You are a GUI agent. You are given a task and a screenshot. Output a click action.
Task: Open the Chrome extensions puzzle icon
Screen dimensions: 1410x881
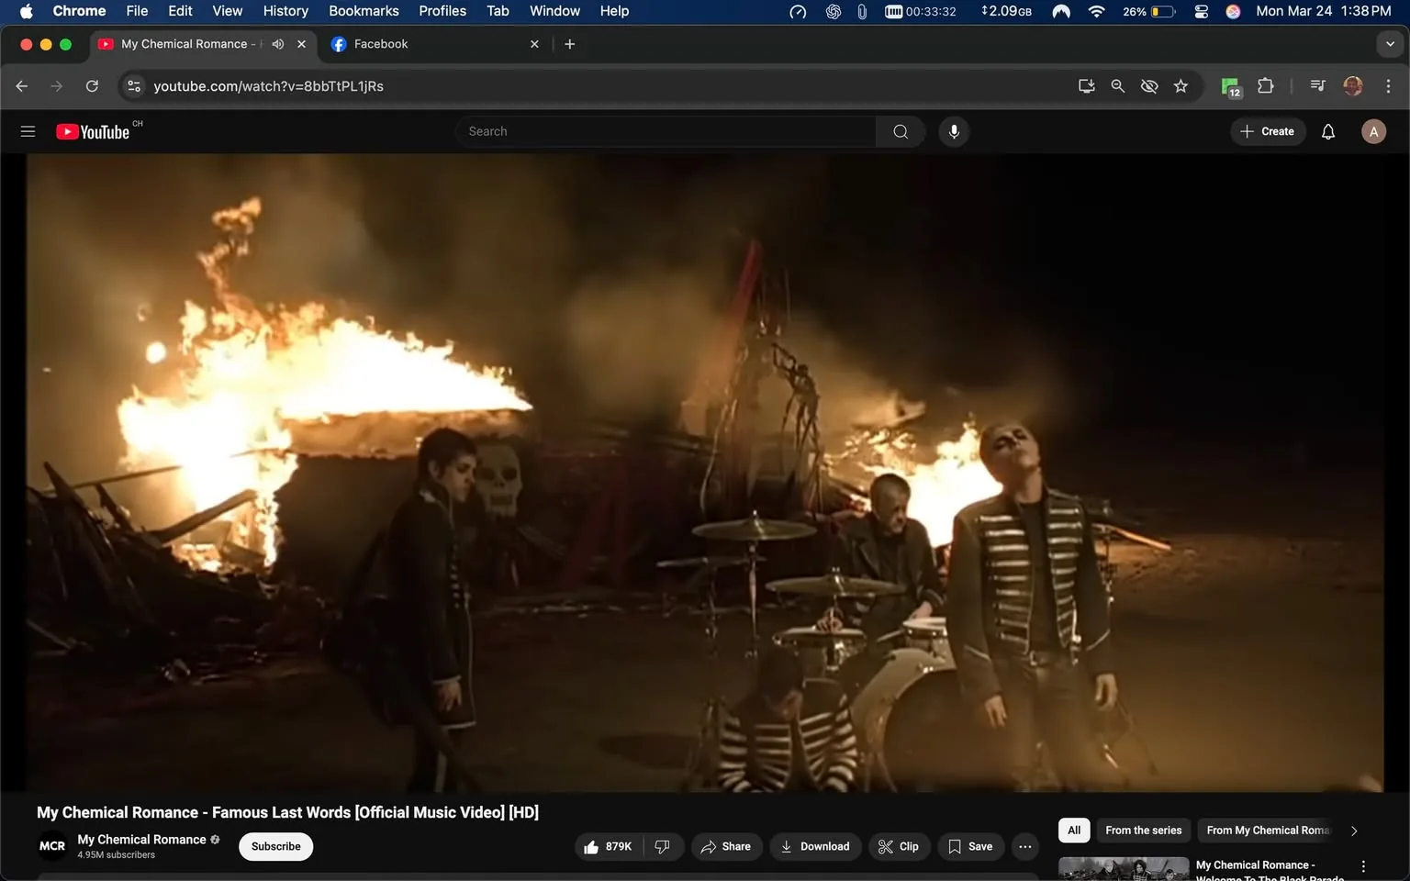coord(1264,85)
